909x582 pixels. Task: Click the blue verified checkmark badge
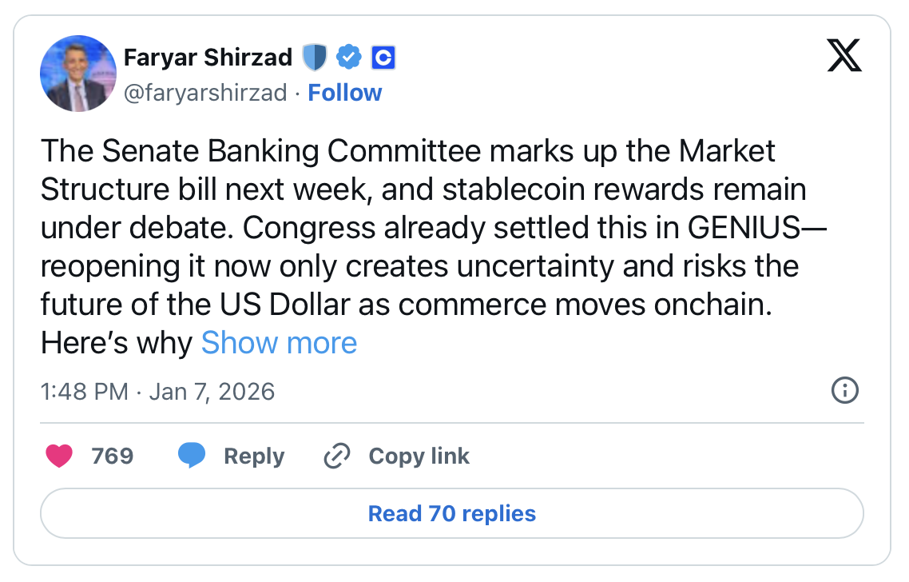click(348, 57)
